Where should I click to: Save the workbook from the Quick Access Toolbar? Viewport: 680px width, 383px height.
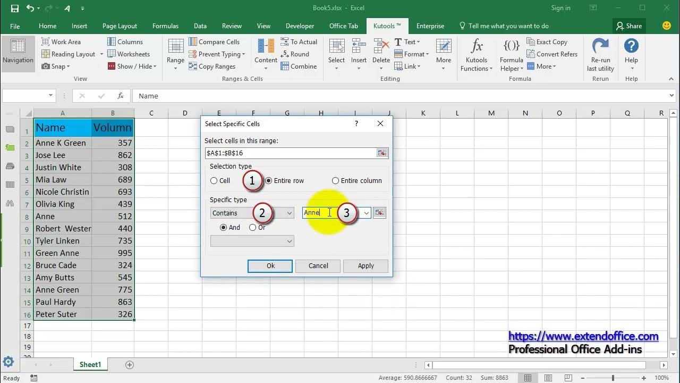(14, 8)
